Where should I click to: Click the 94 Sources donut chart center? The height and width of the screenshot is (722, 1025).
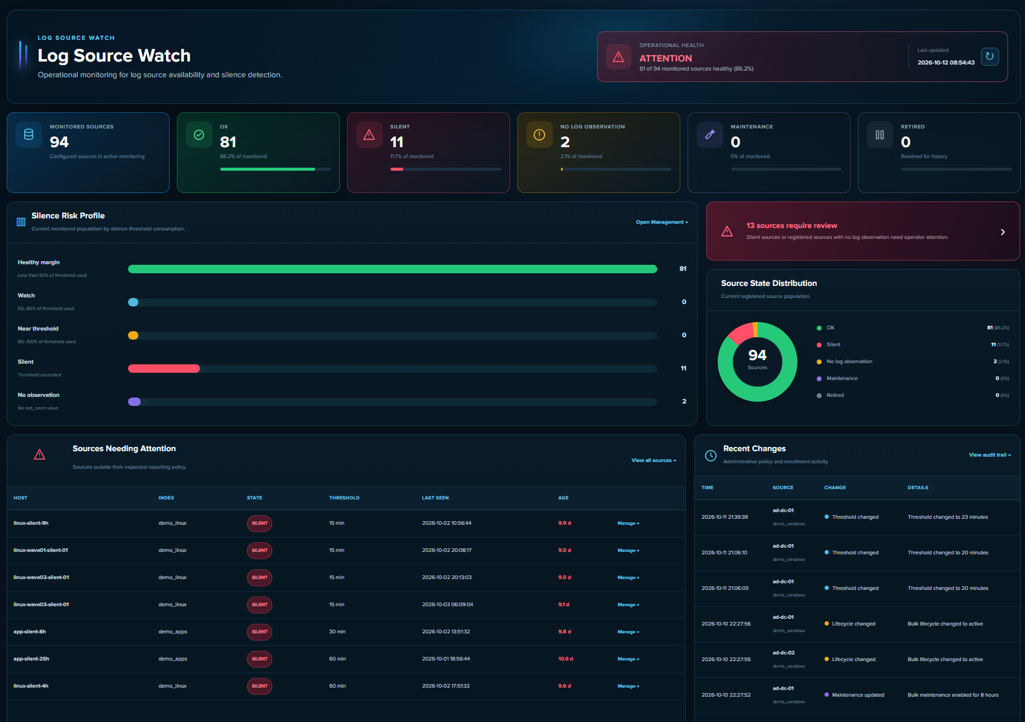pos(758,361)
